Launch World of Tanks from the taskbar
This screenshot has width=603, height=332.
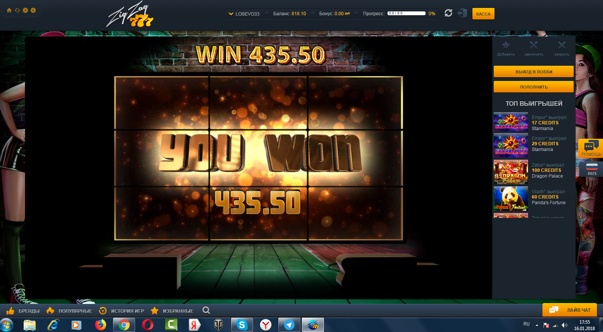(219, 325)
